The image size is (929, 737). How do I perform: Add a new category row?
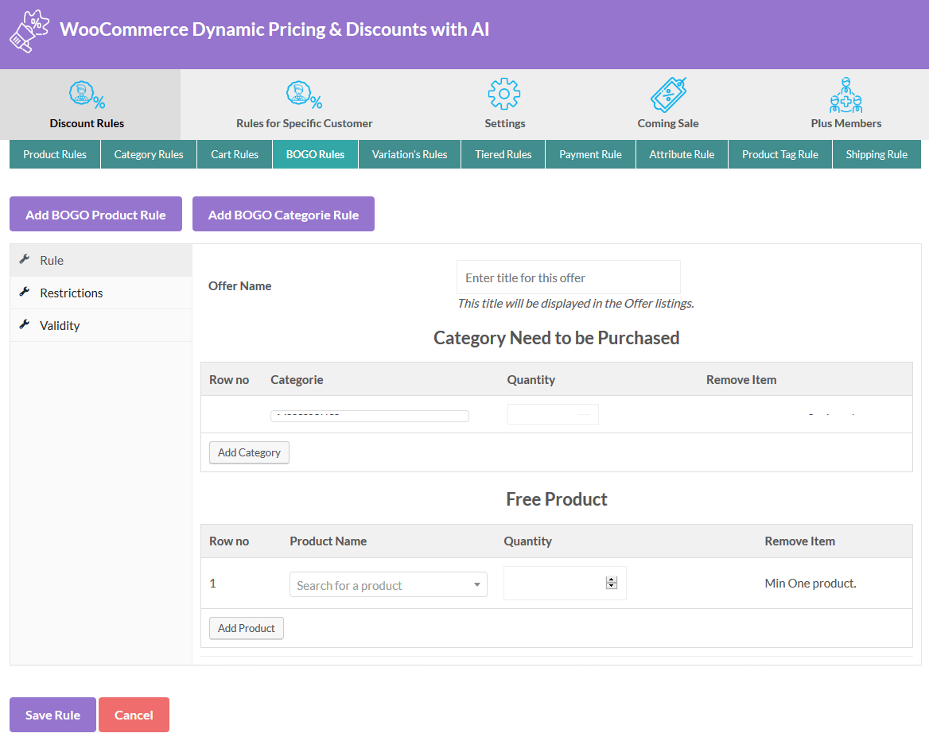coord(249,452)
